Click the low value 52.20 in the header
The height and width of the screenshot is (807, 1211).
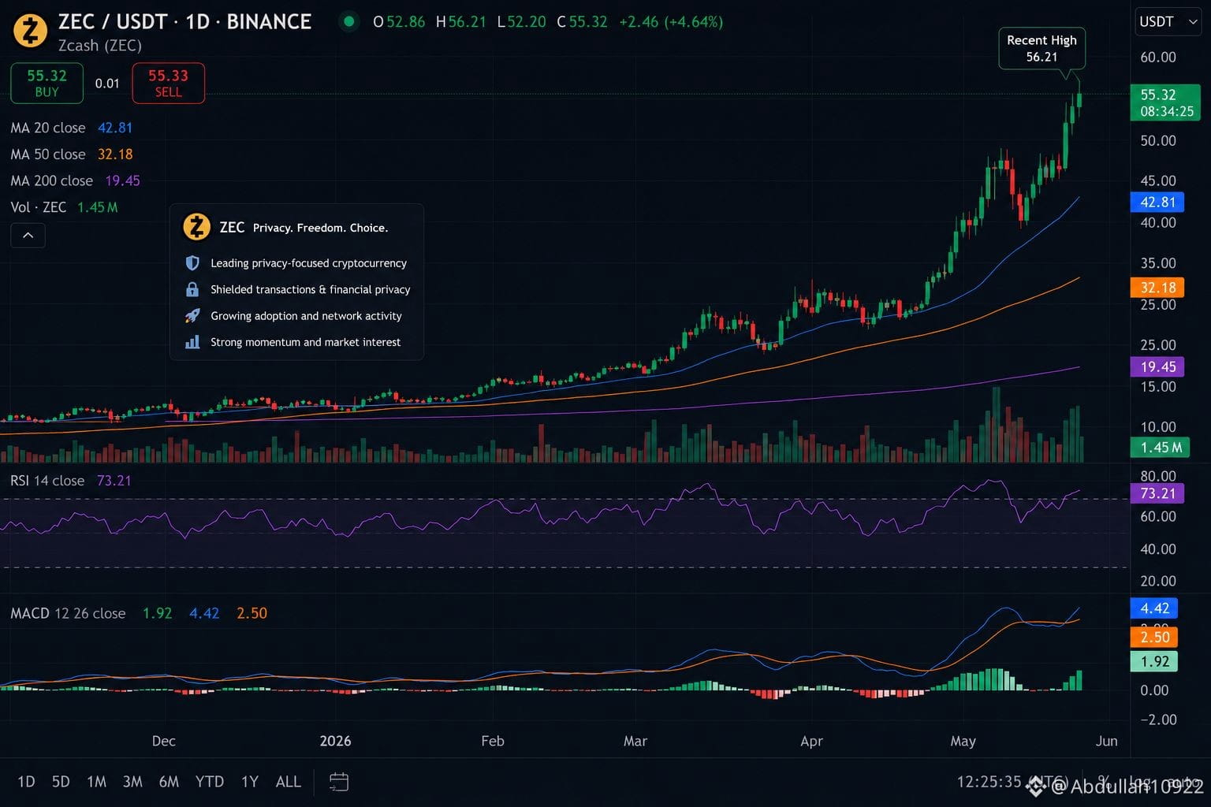point(526,22)
